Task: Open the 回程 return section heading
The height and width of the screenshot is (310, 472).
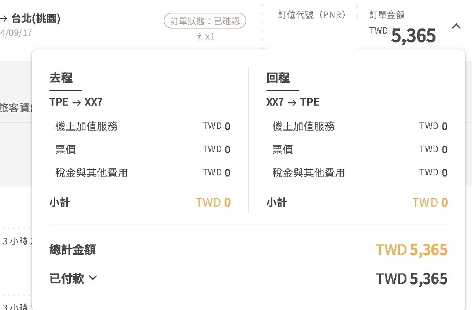Action: click(278, 78)
